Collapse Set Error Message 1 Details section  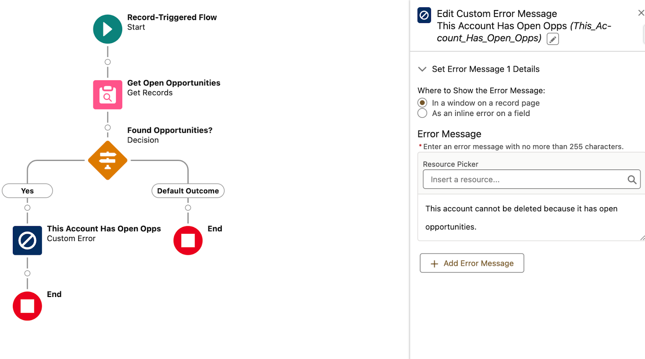pyautogui.click(x=422, y=69)
